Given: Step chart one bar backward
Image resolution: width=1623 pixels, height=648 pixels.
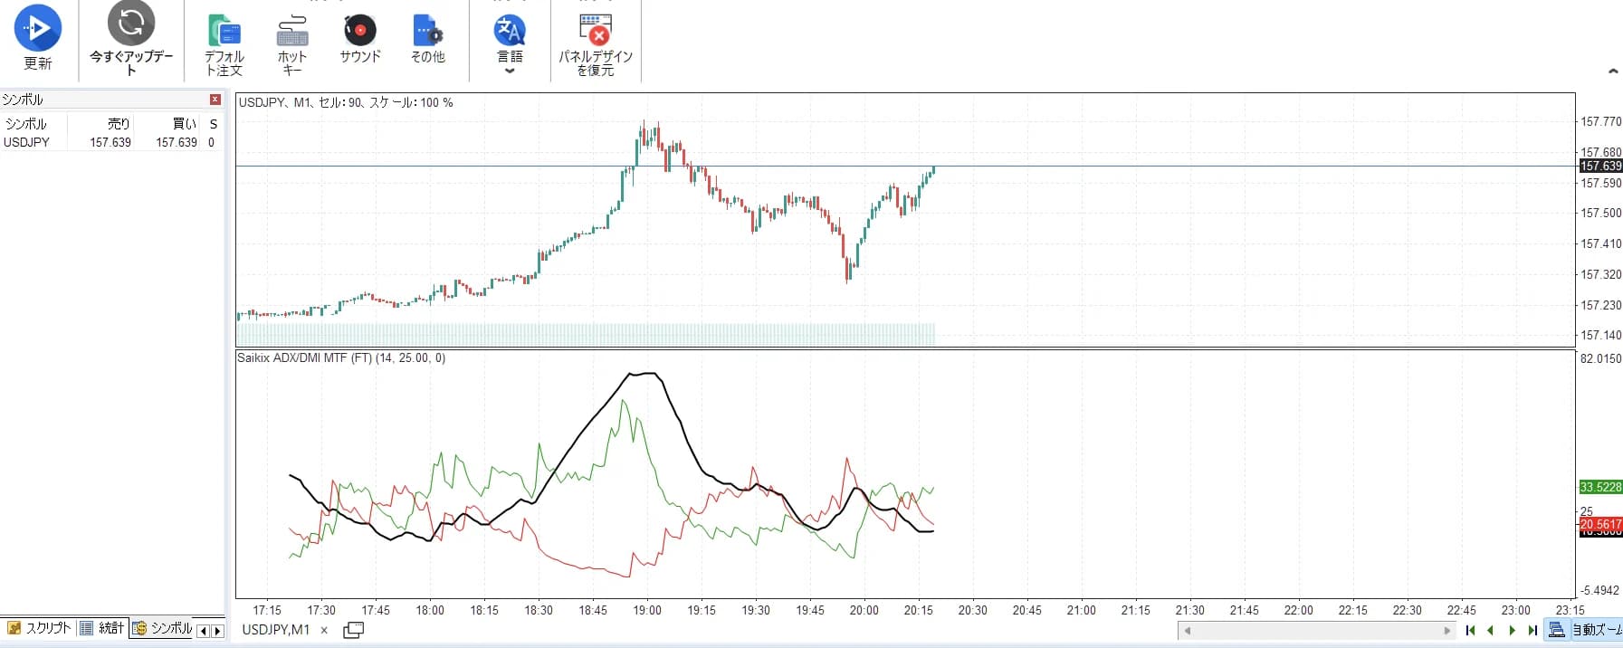Looking at the screenshot, I should (x=1490, y=631).
